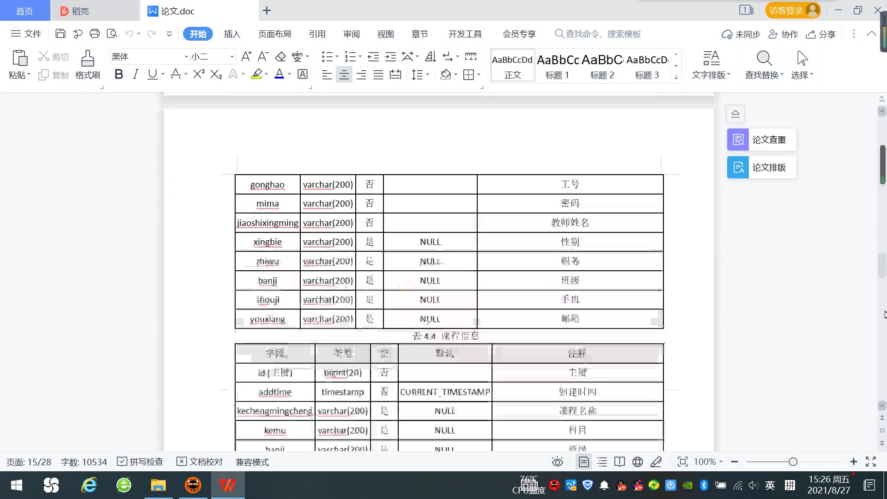Click the Redo arrow icon
Viewport: 887px width, 499px height.
click(x=151, y=34)
